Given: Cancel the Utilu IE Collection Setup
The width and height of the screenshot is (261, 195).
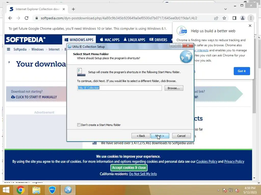Looking at the screenshot, I should point(181,136).
